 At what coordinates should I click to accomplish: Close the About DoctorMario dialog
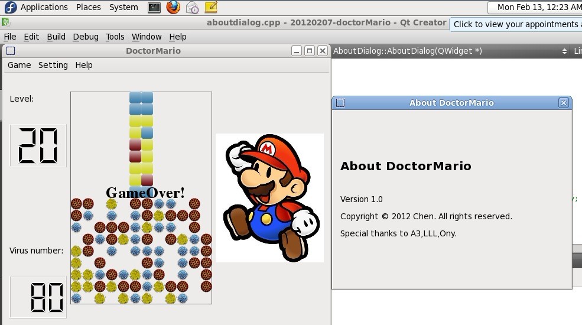click(x=564, y=103)
